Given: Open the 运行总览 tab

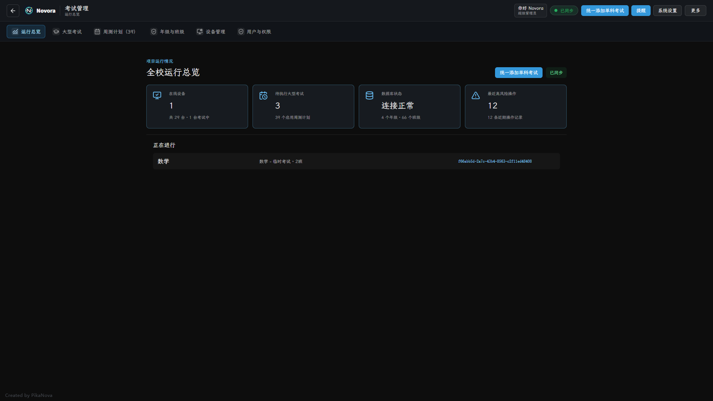Looking at the screenshot, I should click(26, 32).
